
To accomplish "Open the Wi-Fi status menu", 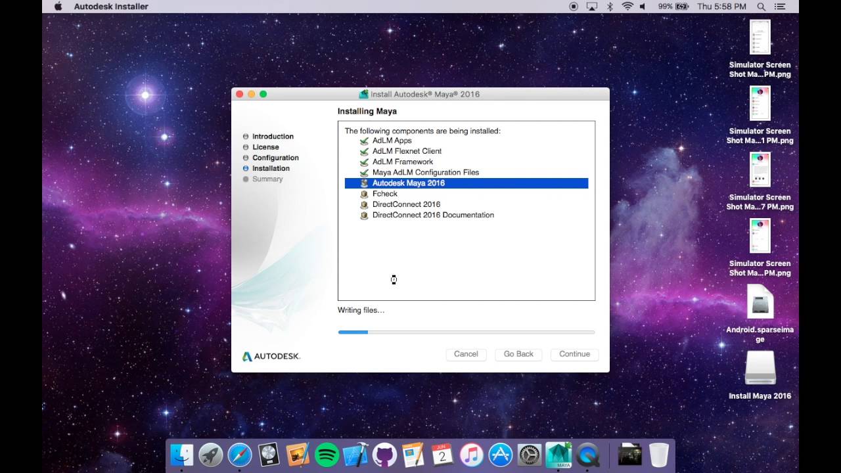I will coord(627,7).
